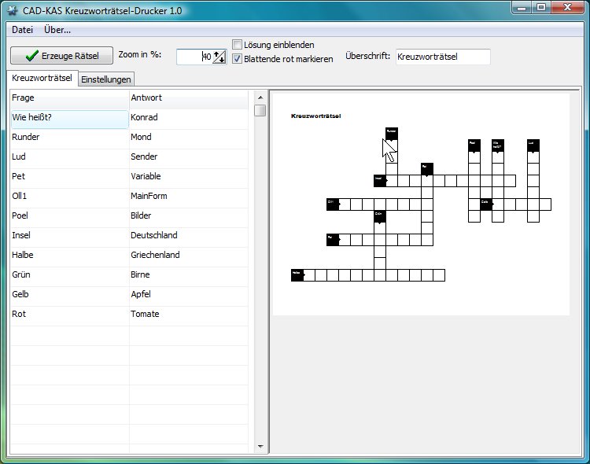This screenshot has width=590, height=464.
Task: Select the 'Insel' clue cell in the puzzle
Action: coord(379,180)
